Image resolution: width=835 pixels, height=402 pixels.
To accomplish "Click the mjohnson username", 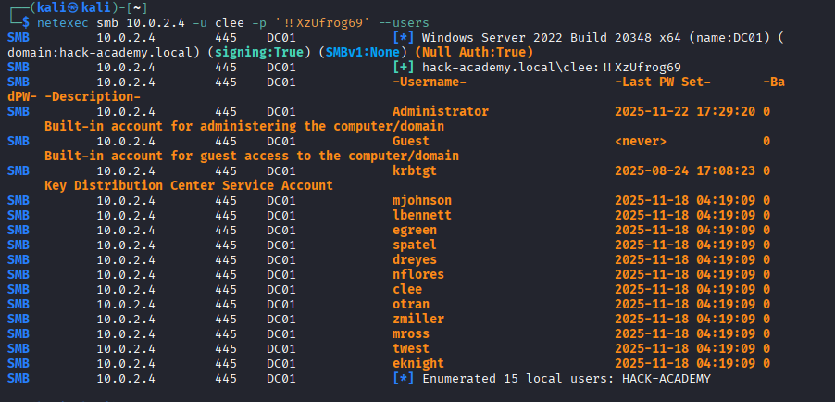I will [422, 200].
